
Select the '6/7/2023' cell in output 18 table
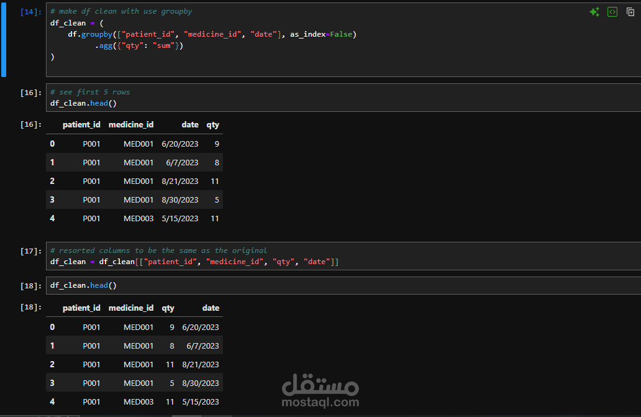pyautogui.click(x=202, y=346)
